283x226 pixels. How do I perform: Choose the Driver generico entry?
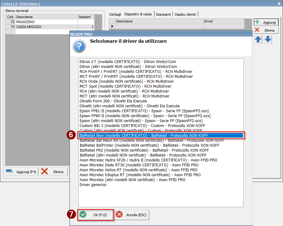point(93,185)
